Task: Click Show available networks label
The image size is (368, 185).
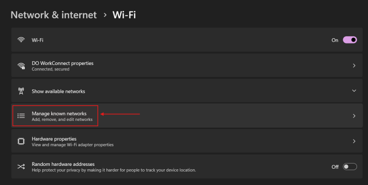Action: coord(58,91)
